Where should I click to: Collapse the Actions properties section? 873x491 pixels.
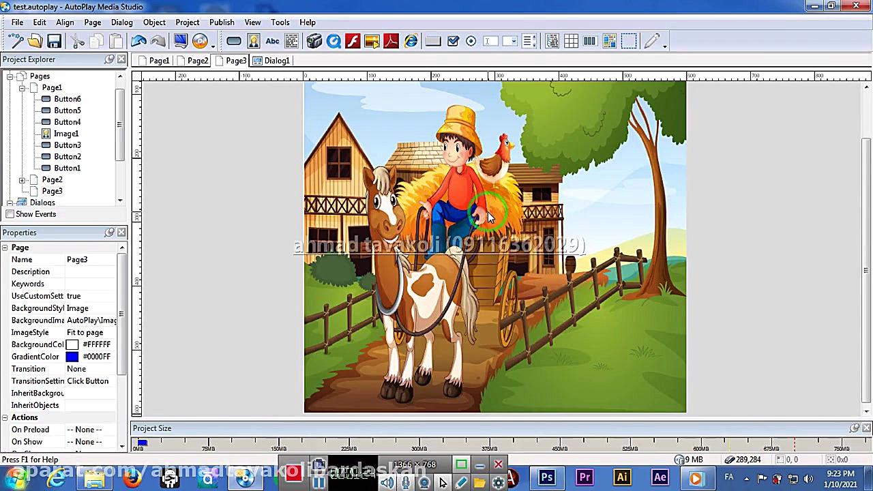click(x=5, y=417)
